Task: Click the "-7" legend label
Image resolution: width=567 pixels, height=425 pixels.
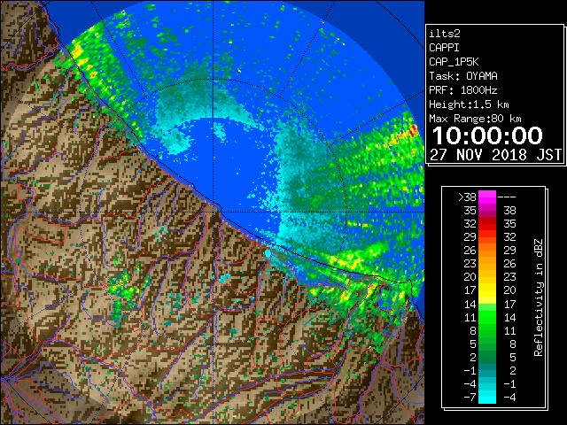Action: pyautogui.click(x=470, y=398)
